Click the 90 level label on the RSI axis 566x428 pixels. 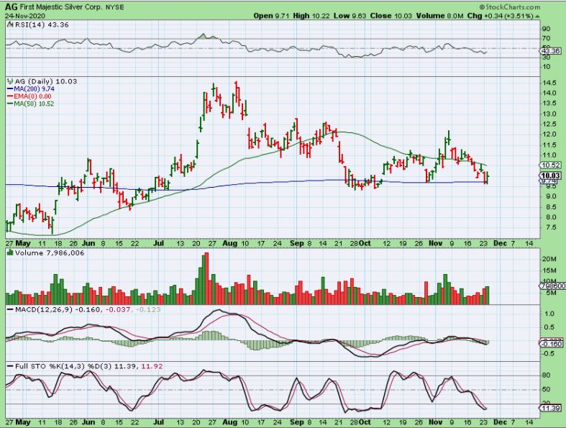click(546, 29)
